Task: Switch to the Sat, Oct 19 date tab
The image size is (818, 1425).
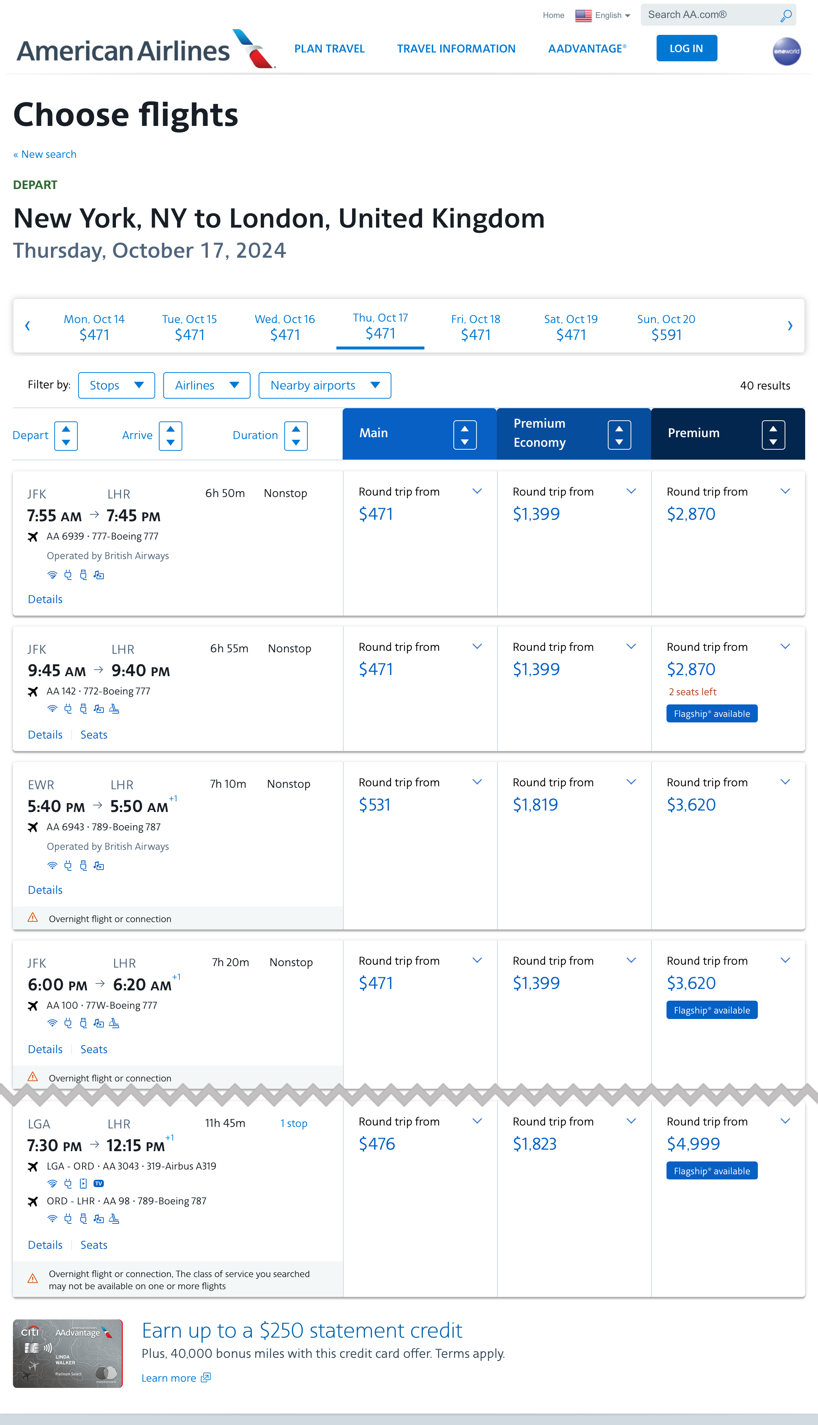Action: pos(571,327)
